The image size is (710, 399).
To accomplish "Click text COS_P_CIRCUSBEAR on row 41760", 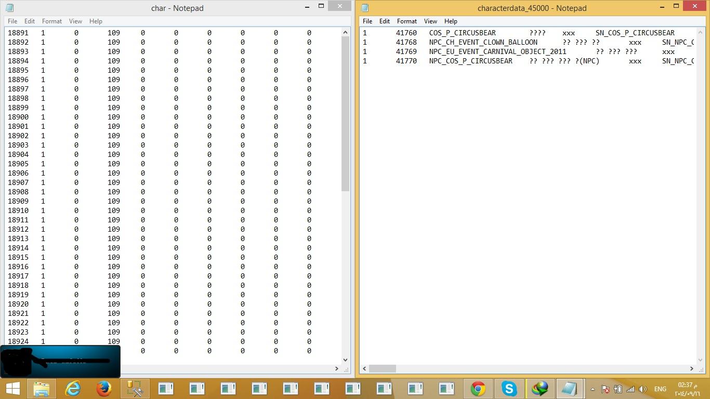I will coord(463,33).
